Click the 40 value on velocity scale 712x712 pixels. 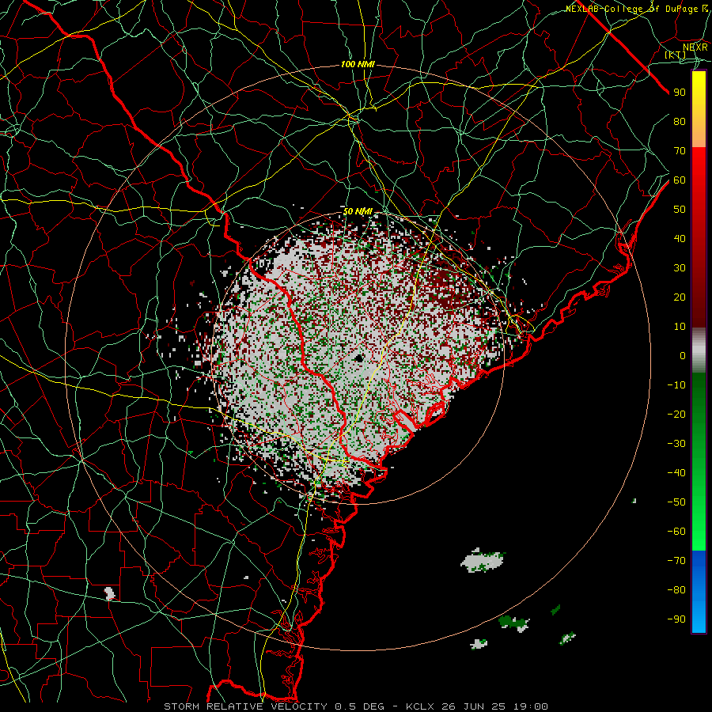point(680,238)
